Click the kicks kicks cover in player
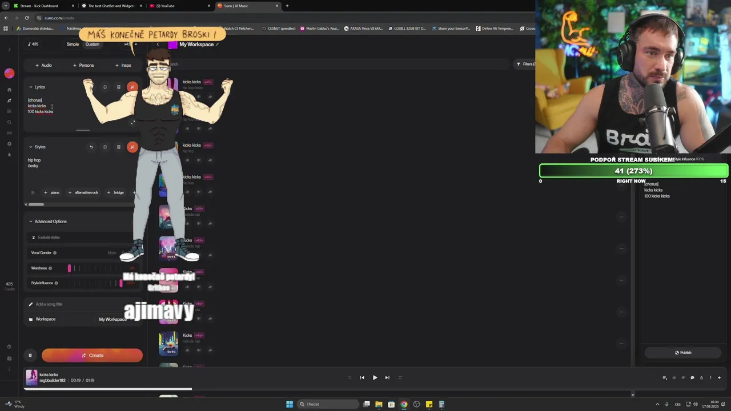This screenshot has height=411, width=731. click(31, 377)
